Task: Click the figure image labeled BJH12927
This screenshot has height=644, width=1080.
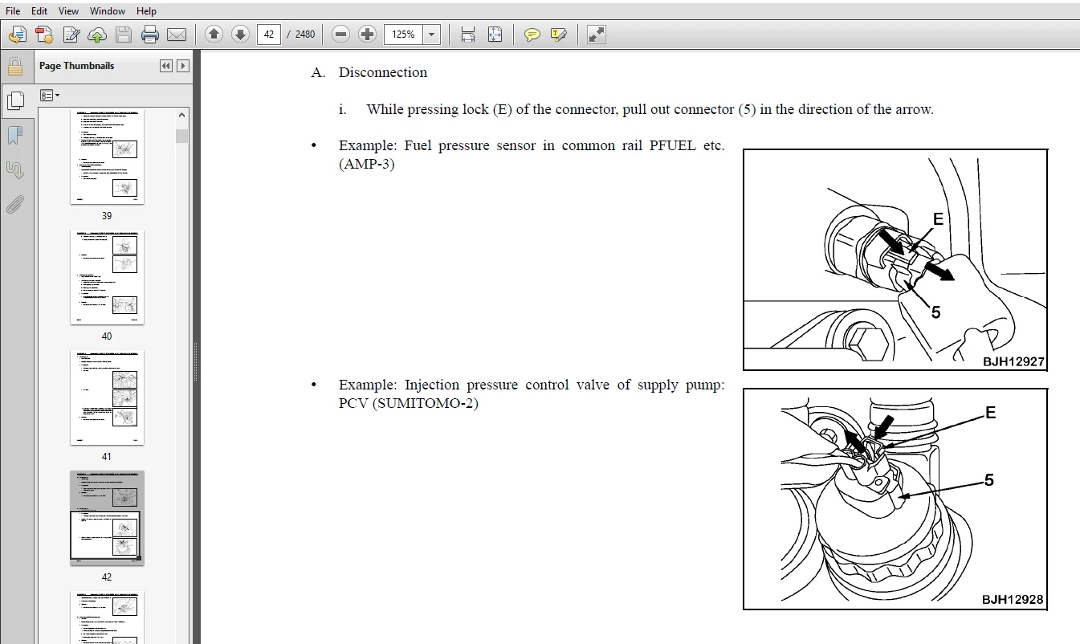Action: click(895, 259)
